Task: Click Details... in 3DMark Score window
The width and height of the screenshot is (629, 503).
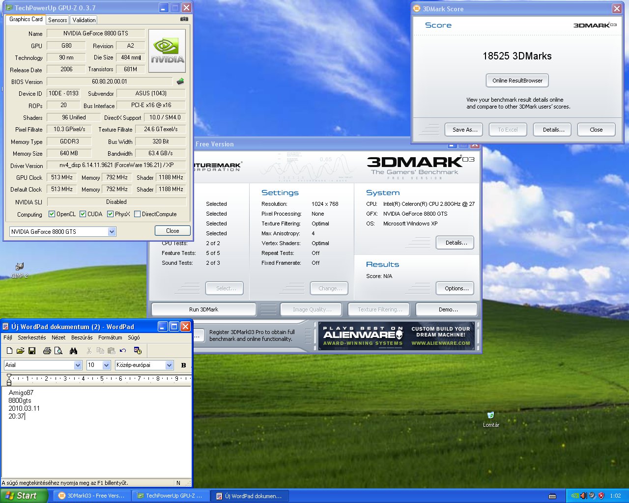Action: [553, 130]
